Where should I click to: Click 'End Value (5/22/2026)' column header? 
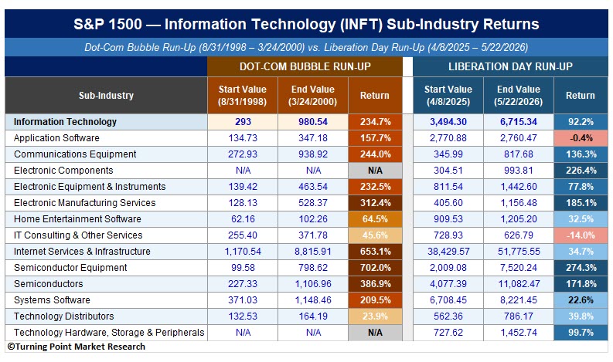coord(519,96)
